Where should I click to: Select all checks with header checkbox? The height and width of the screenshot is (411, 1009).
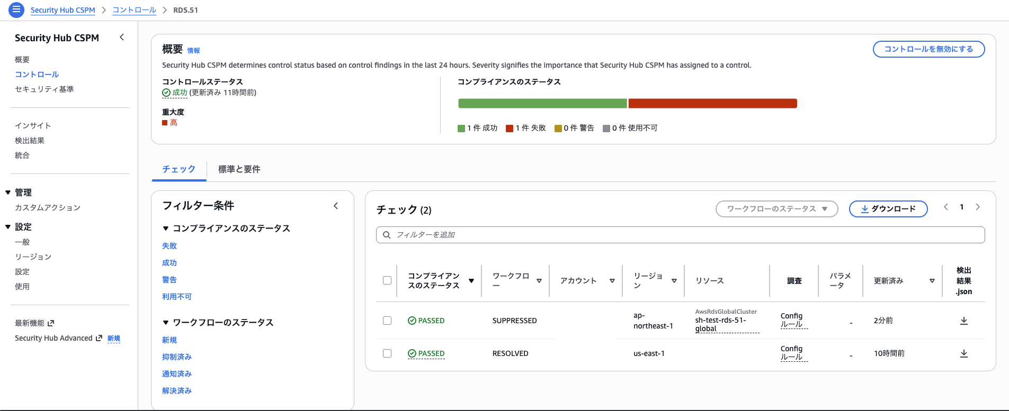tap(387, 280)
